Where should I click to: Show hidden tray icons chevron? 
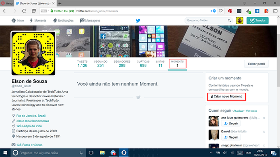tap(211, 153)
